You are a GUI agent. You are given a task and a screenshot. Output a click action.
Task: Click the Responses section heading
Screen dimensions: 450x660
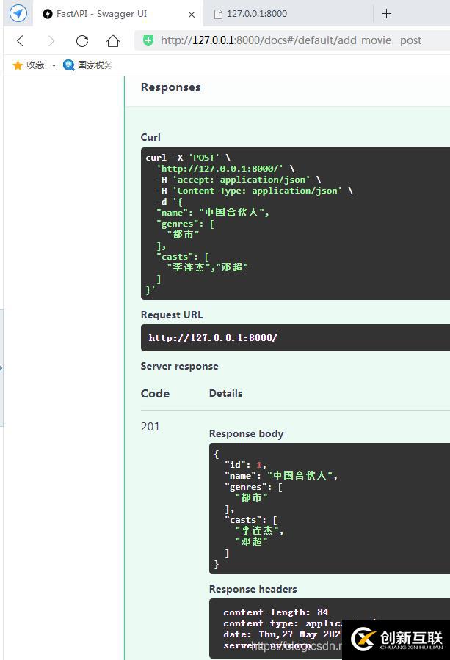pos(170,87)
